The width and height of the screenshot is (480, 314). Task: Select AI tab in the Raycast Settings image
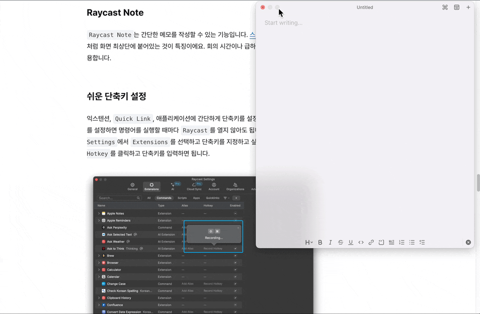[173, 186]
